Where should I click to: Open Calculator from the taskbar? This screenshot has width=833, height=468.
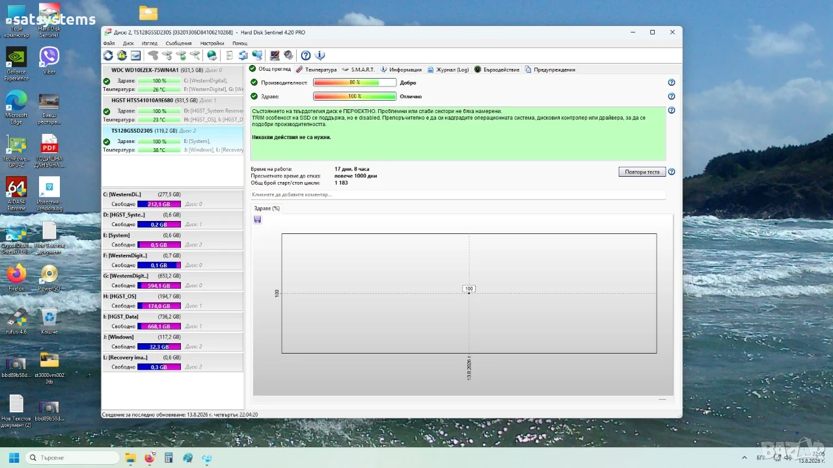tap(169, 458)
